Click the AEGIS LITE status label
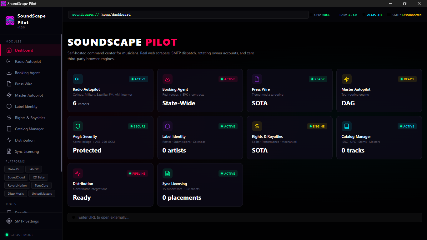The image size is (427, 240). point(375,15)
